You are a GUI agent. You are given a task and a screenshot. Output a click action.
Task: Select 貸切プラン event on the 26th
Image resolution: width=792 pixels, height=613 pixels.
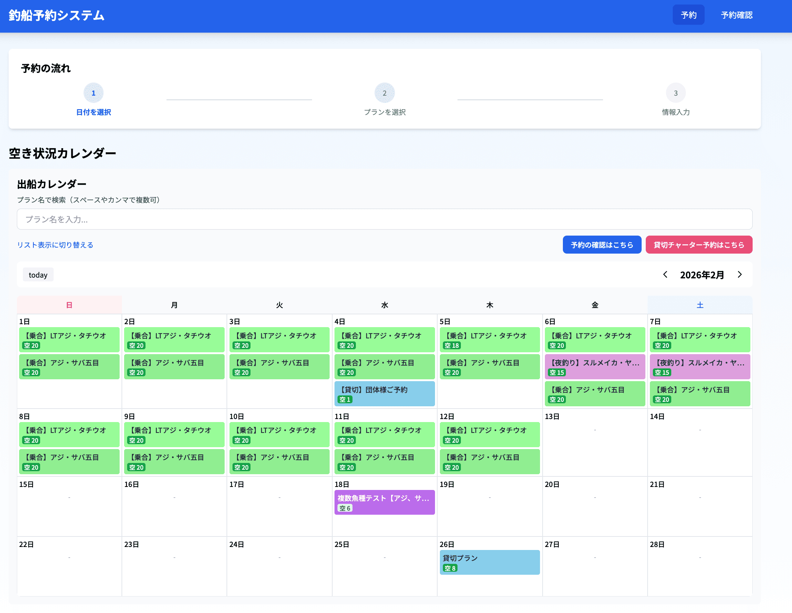pos(489,562)
